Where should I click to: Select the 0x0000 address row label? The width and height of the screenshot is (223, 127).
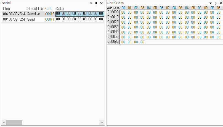point(113,12)
